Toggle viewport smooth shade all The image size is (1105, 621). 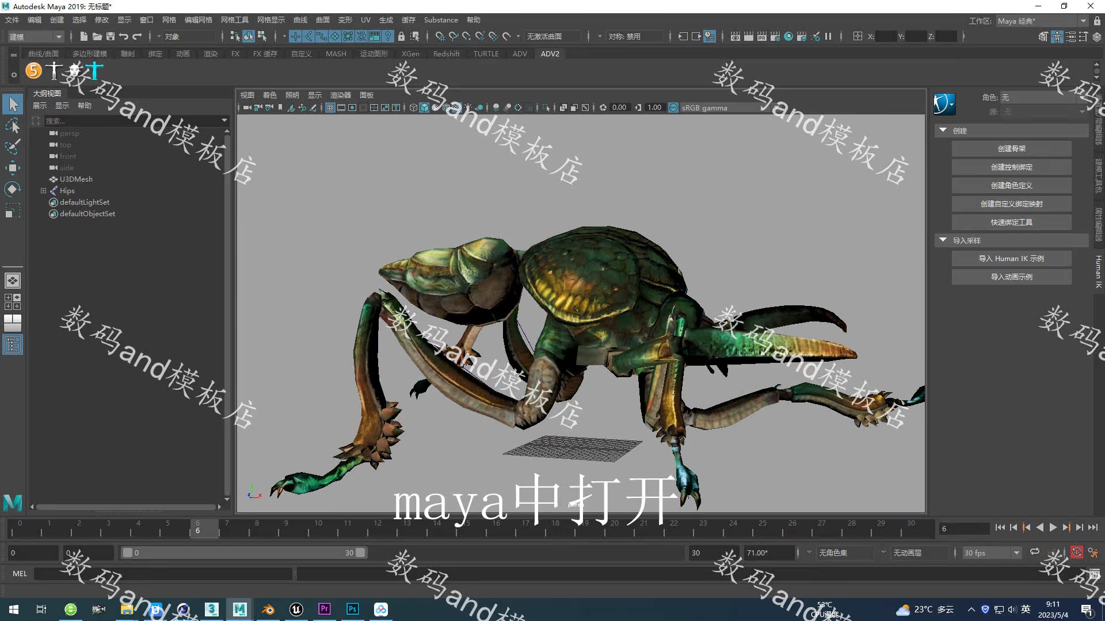click(424, 108)
